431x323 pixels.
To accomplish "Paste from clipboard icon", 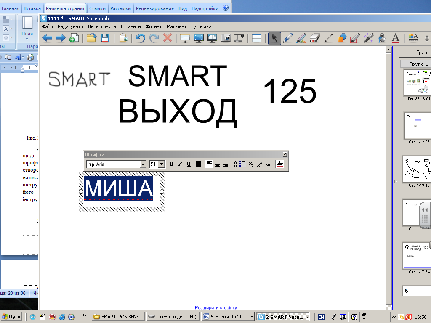I will [123, 38].
